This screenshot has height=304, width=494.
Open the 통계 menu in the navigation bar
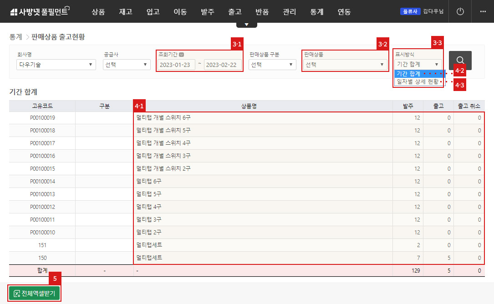316,12
